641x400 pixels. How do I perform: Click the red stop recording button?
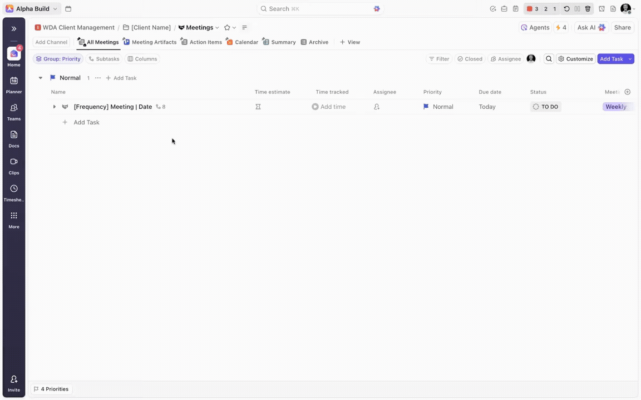pyautogui.click(x=530, y=9)
